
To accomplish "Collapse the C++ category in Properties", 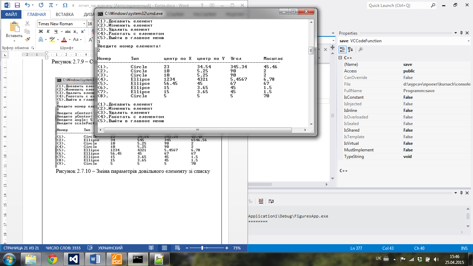I will click(341, 58).
